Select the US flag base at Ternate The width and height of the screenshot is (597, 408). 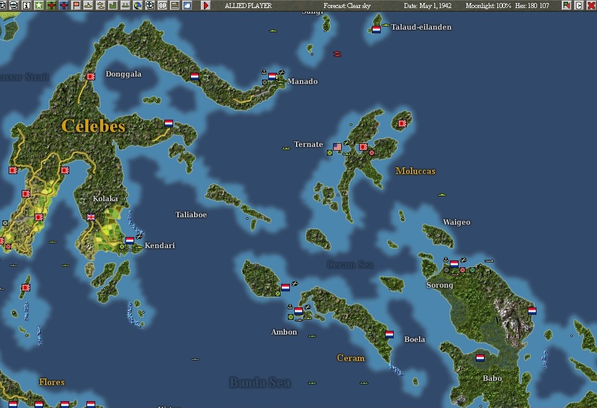tap(337, 147)
